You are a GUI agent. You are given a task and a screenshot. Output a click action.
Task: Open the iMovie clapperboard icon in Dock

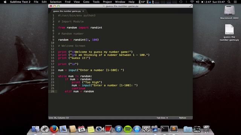pos(155,129)
